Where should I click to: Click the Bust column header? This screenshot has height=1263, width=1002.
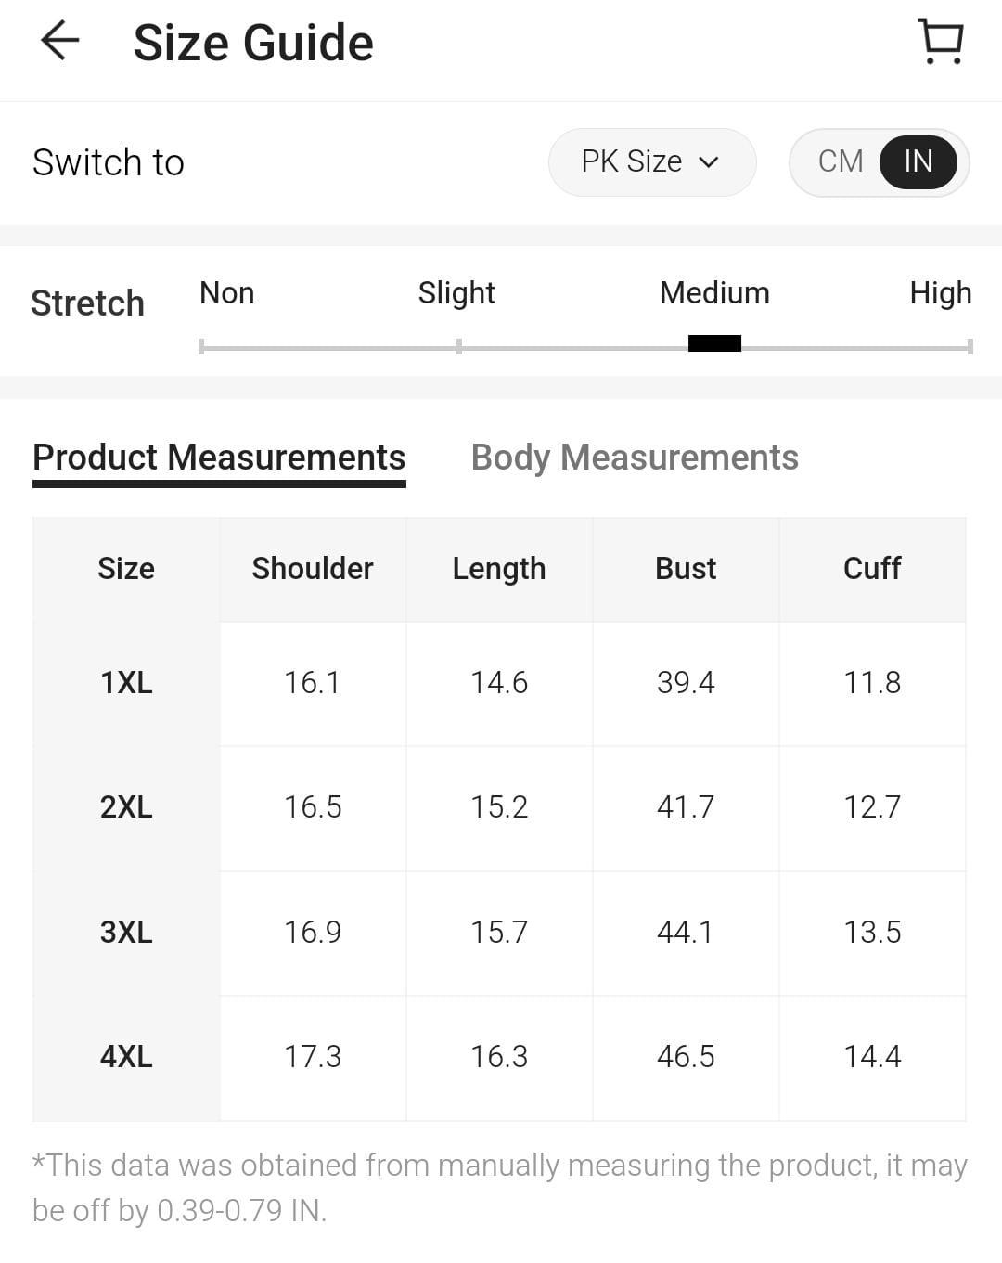pyautogui.click(x=686, y=568)
